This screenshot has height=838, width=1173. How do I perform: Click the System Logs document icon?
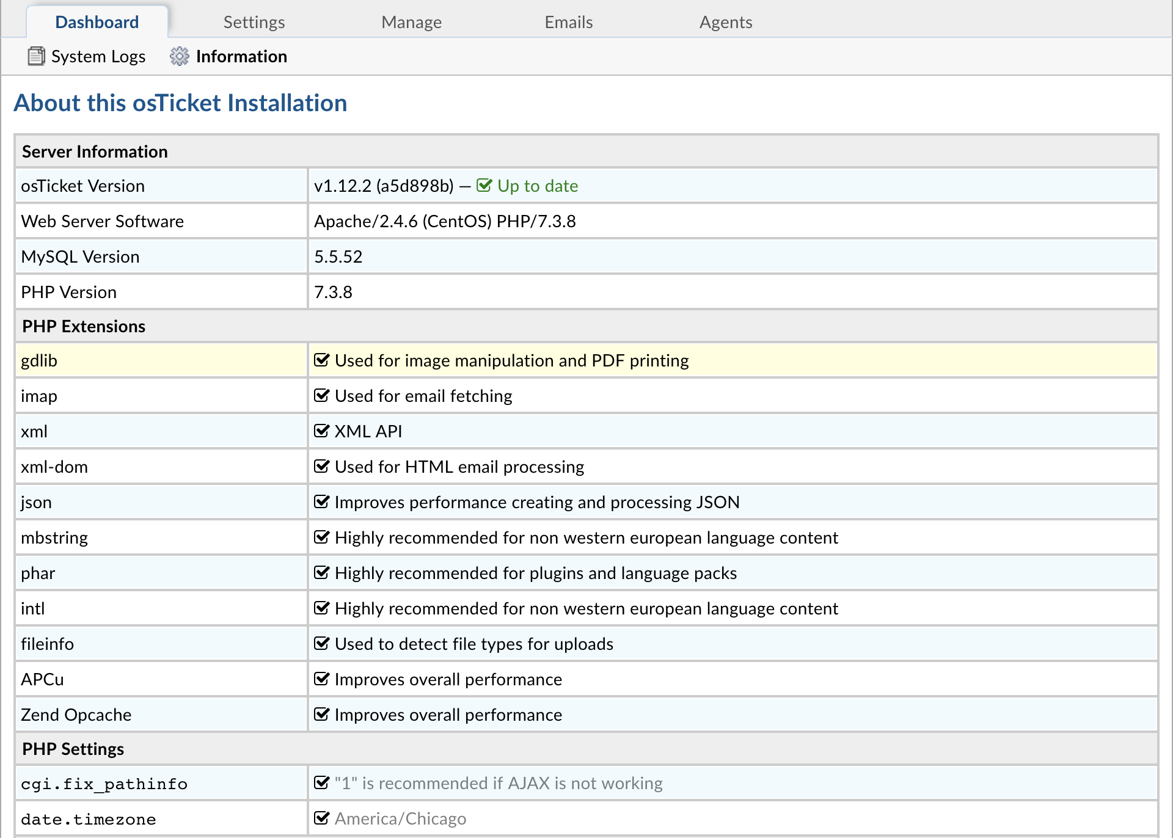pyautogui.click(x=36, y=56)
